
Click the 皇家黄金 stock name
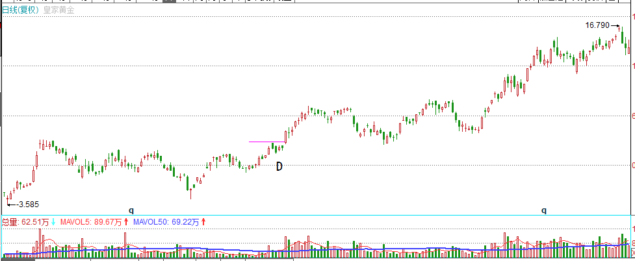pyautogui.click(x=59, y=10)
